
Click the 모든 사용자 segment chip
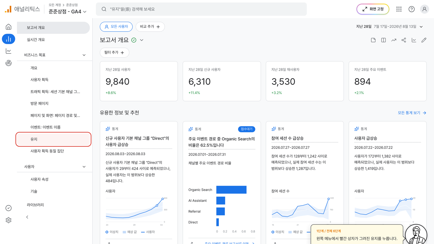coord(116,27)
